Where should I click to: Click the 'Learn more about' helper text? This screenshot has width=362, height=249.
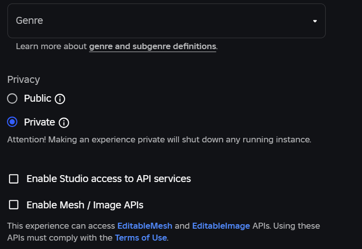tap(52, 47)
